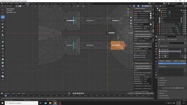This screenshot has width=187, height=105.
Task: Toggle the camera view icon in viewport
Action: 131,23
